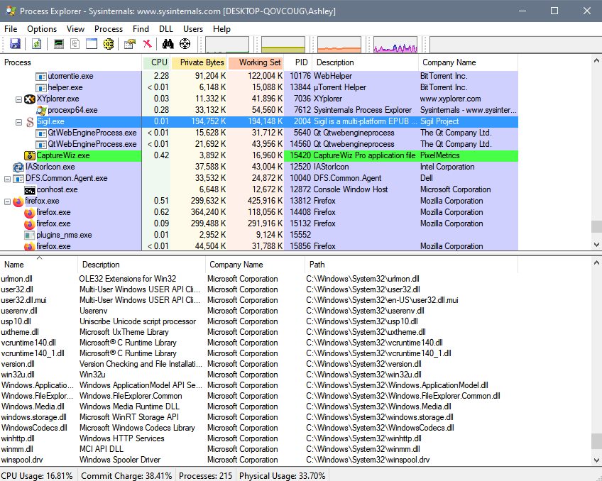Collapse the XYplorer.exe tree node
Viewport: 602px width, 481px height.
pyautogui.click(x=19, y=99)
